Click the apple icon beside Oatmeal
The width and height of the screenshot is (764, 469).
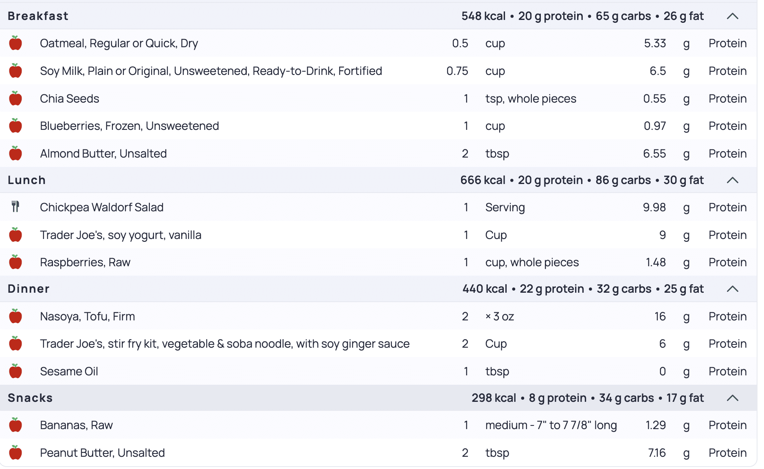15,43
